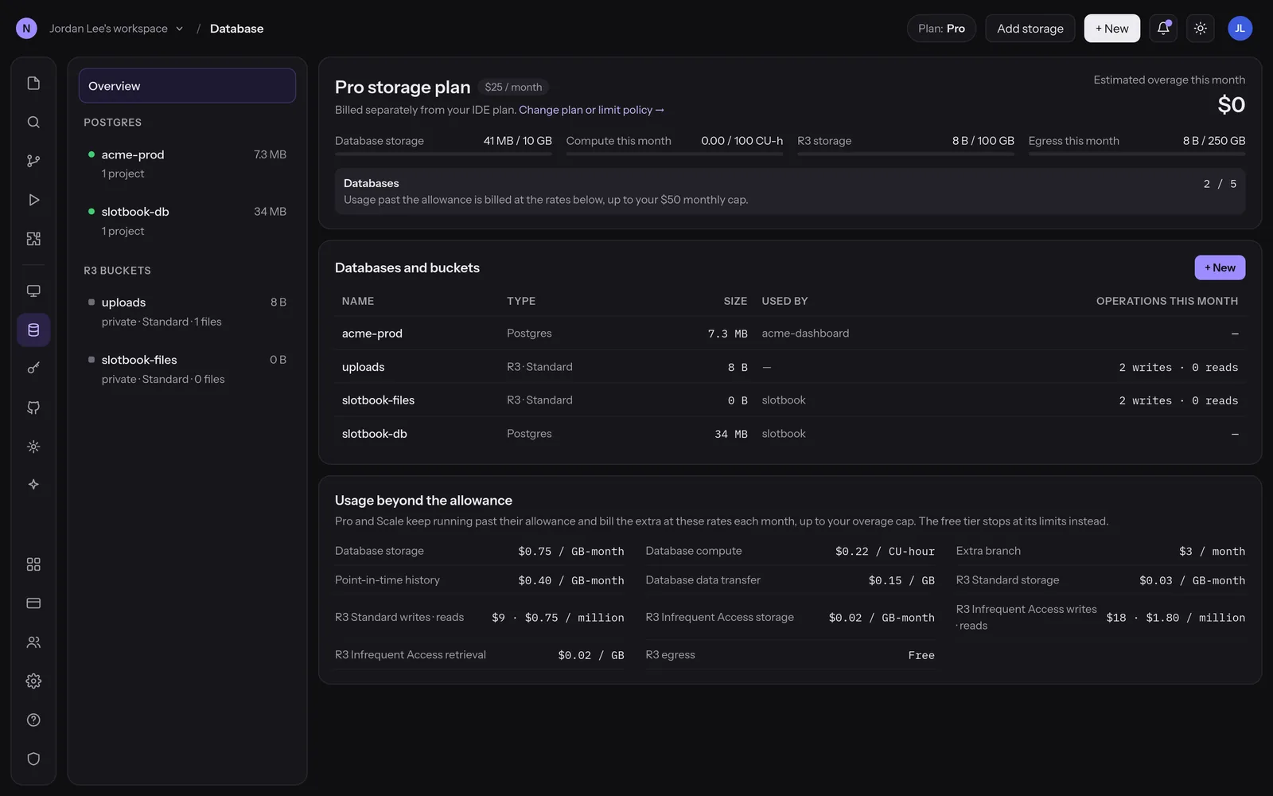Open the key secrets icon in the sidebar
This screenshot has height=796, width=1273.
pyautogui.click(x=33, y=369)
